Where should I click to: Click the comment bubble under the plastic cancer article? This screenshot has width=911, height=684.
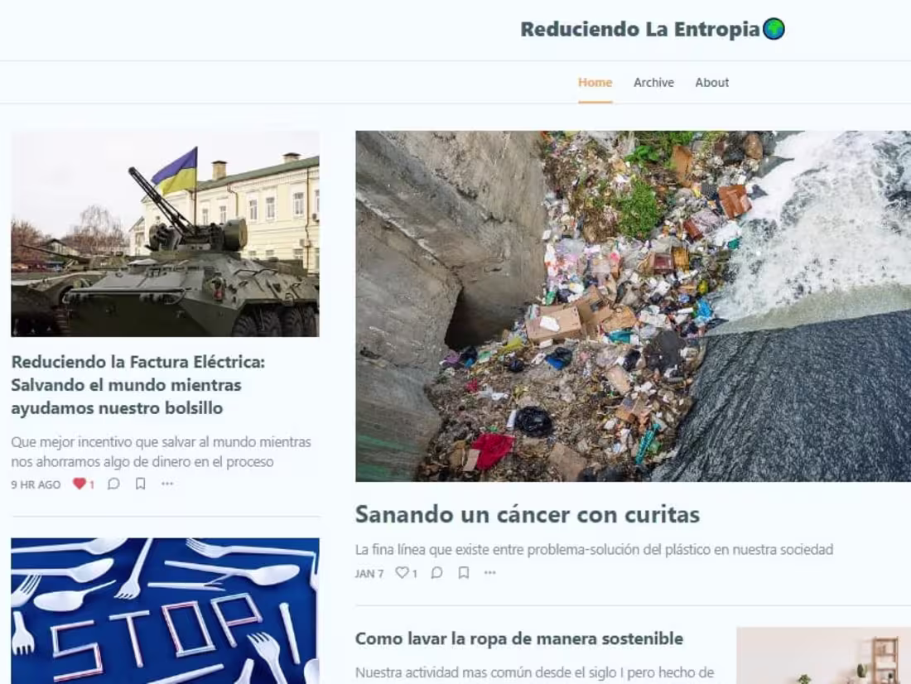tap(436, 572)
